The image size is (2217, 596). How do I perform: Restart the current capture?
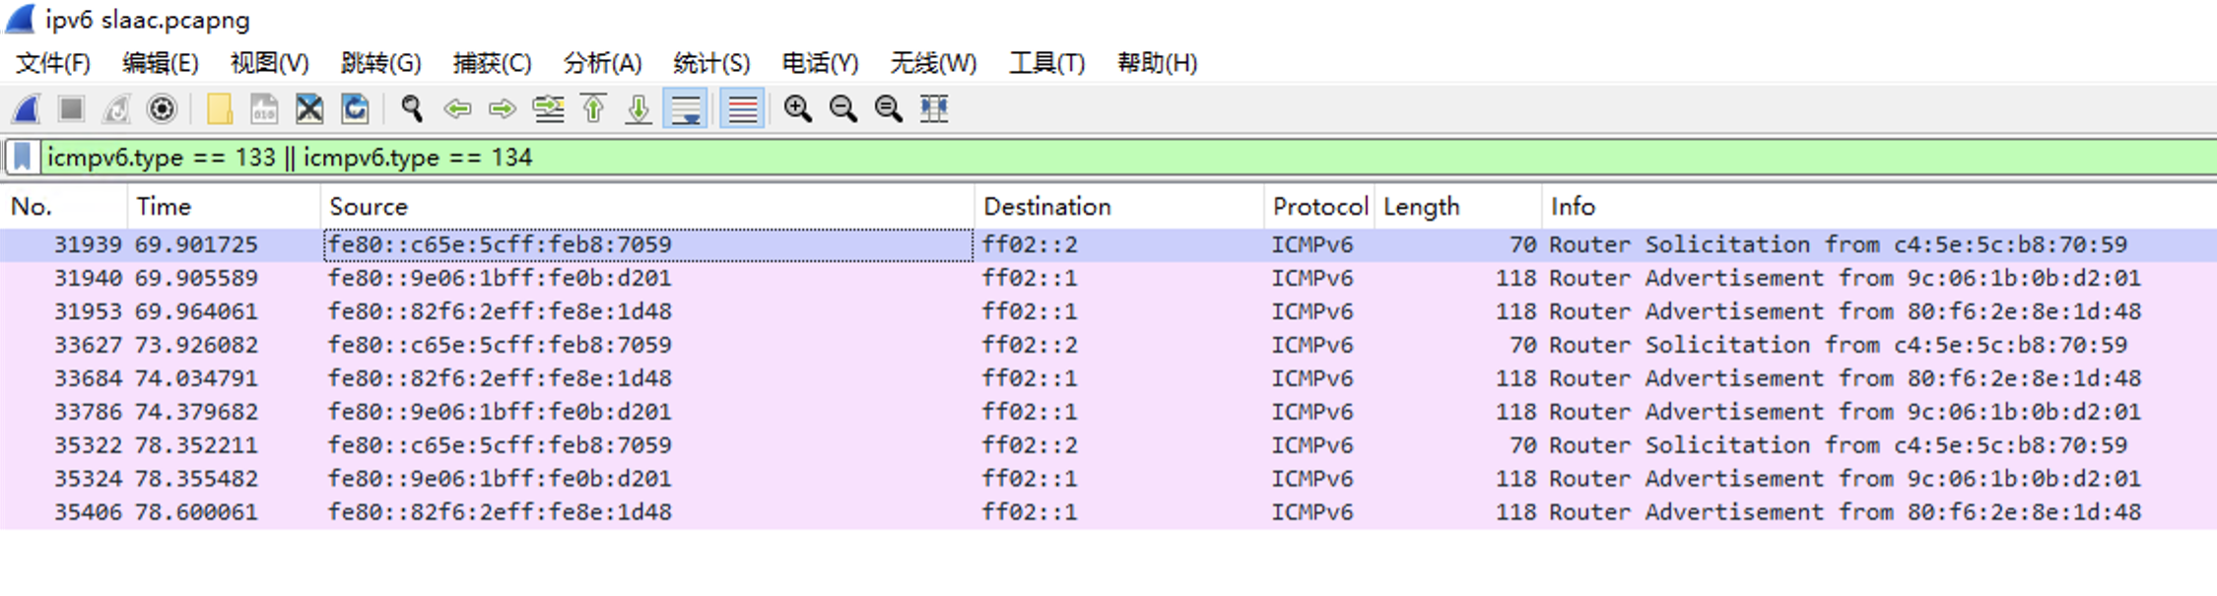tap(117, 108)
